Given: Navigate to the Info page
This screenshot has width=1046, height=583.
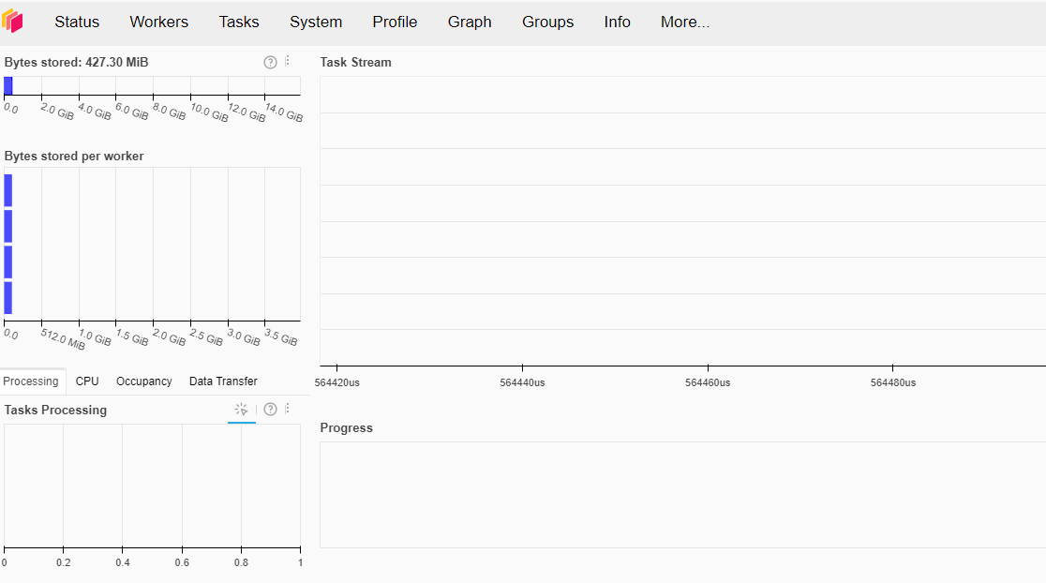Looking at the screenshot, I should point(617,22).
